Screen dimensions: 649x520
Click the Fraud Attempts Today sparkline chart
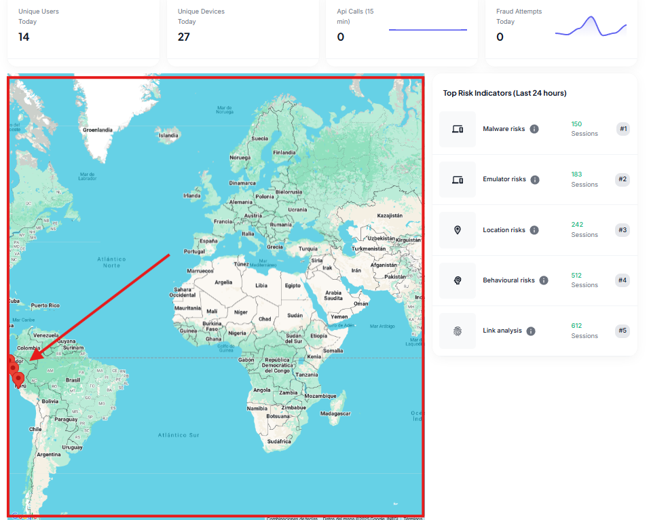pyautogui.click(x=591, y=26)
